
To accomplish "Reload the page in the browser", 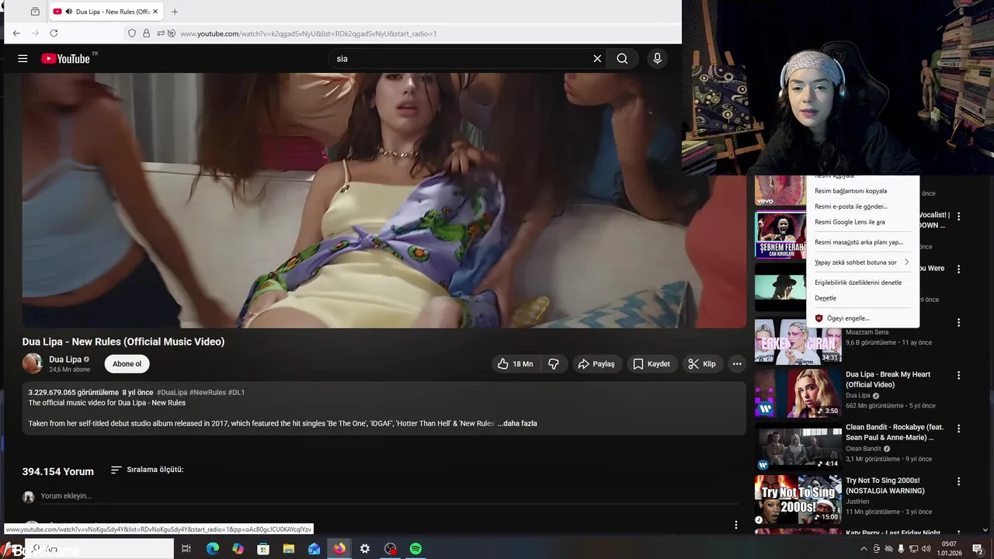I will pyautogui.click(x=54, y=33).
